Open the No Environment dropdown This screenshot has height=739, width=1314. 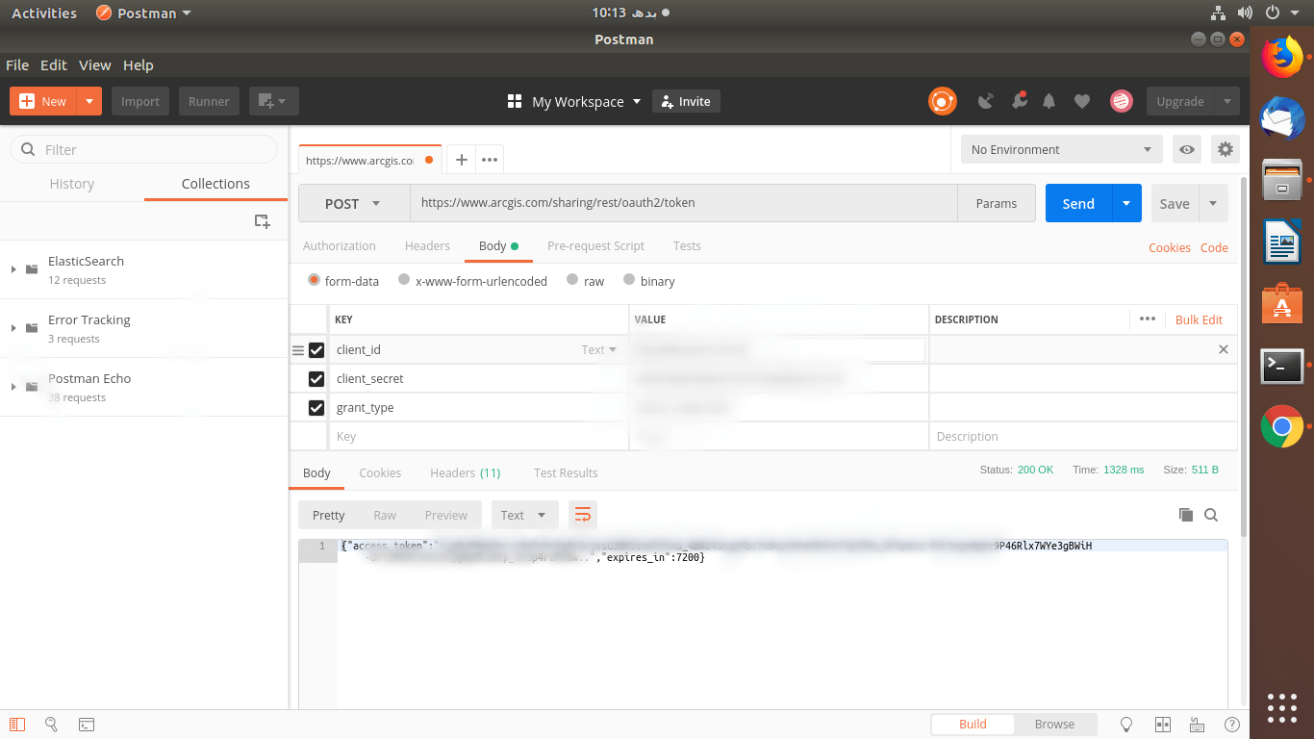point(1062,149)
